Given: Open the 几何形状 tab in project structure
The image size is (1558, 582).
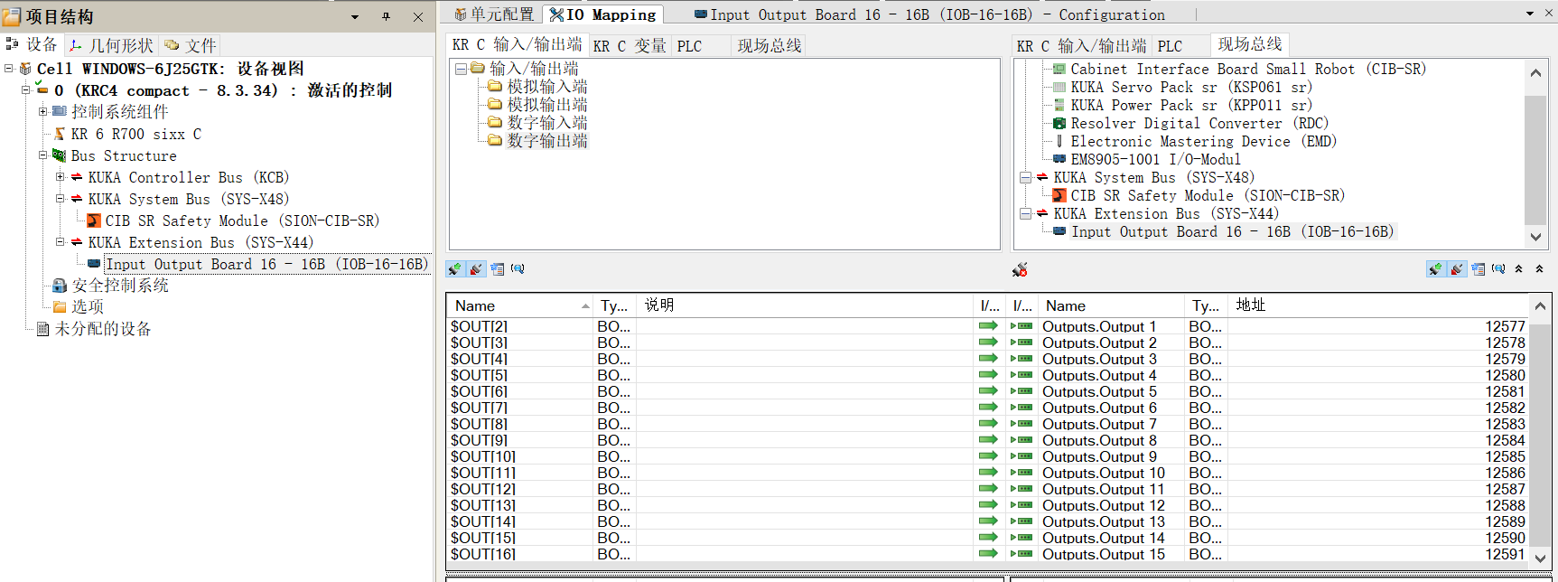Looking at the screenshot, I should 112,45.
